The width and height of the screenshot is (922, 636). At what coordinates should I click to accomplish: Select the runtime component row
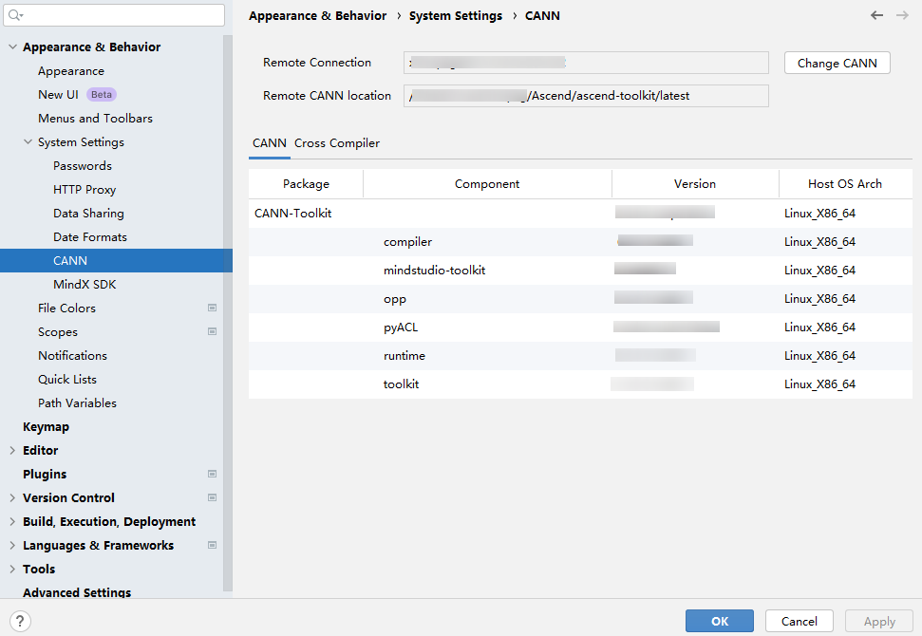pyautogui.click(x=580, y=356)
